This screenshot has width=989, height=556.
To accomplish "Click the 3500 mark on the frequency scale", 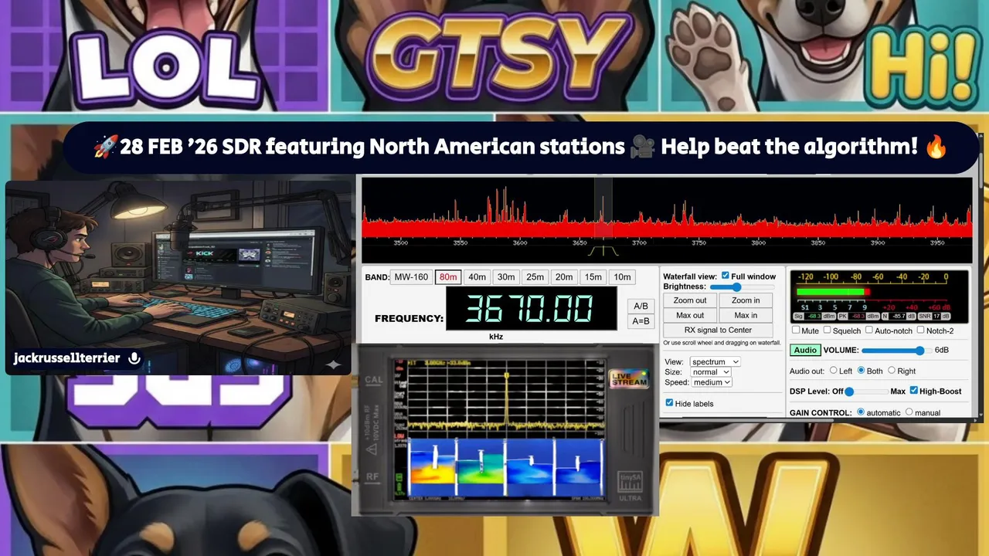I will [x=400, y=242].
